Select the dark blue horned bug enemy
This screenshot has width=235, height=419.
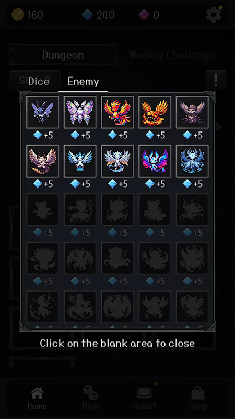(x=43, y=112)
